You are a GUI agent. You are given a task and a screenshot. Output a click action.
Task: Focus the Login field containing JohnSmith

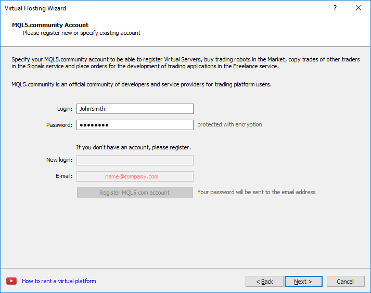pyautogui.click(x=135, y=109)
